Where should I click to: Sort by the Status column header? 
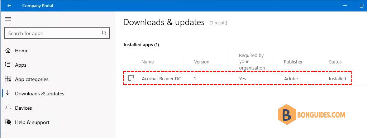click(335, 62)
